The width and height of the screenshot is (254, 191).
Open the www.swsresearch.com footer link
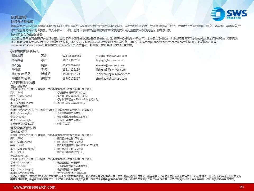(34, 187)
